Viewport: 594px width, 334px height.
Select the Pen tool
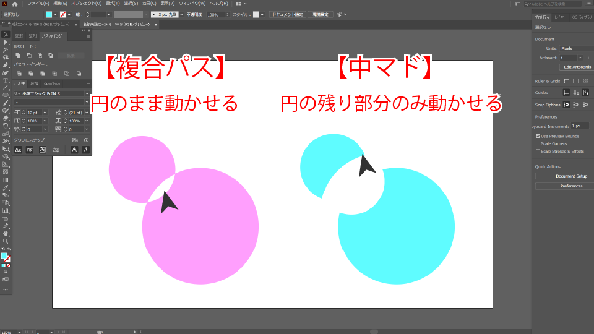point(6,65)
